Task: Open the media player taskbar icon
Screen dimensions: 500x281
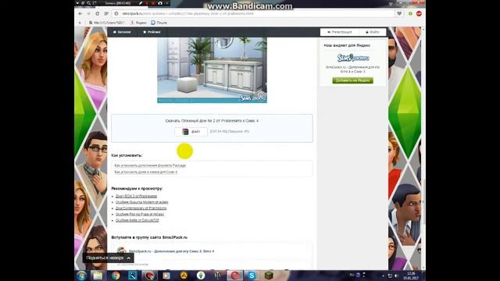Action: pyautogui.click(x=166, y=276)
